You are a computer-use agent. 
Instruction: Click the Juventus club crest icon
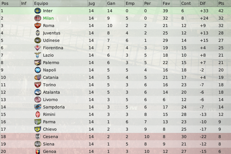38,33
